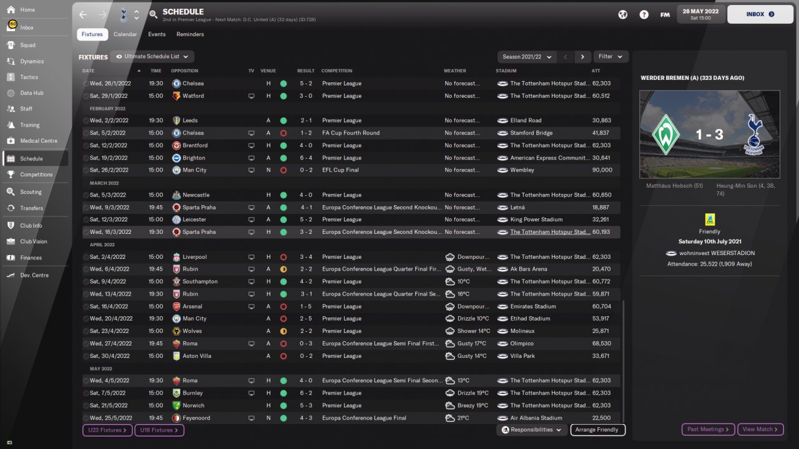
Task: Click the Watford club badge
Action: click(x=177, y=96)
